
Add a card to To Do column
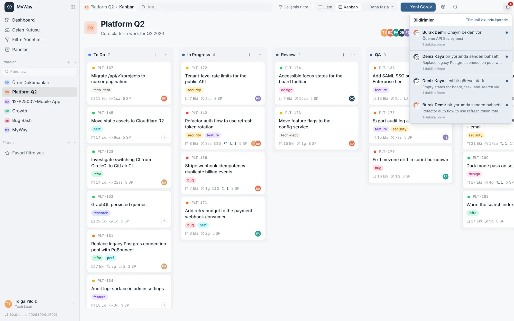click(x=156, y=55)
